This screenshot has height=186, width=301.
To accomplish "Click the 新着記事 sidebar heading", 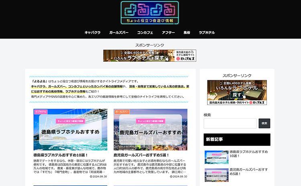I will point(237,139).
